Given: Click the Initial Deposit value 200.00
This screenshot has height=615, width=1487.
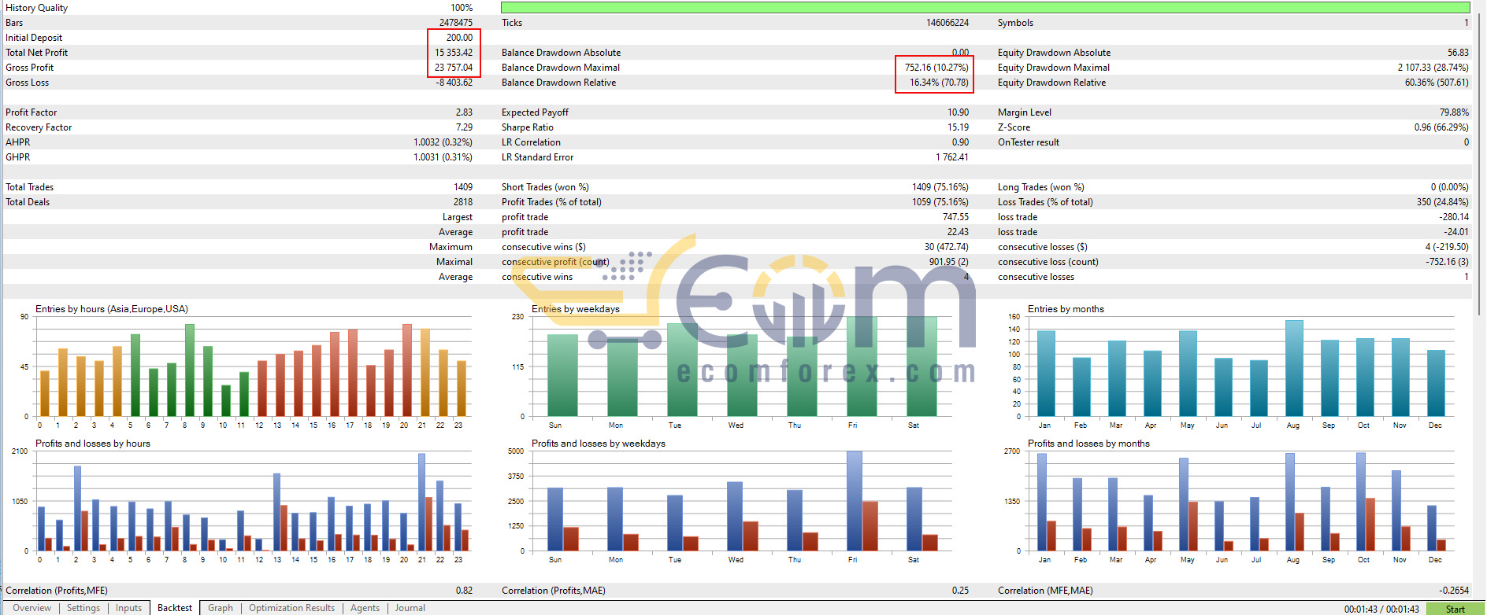Looking at the screenshot, I should [x=459, y=38].
